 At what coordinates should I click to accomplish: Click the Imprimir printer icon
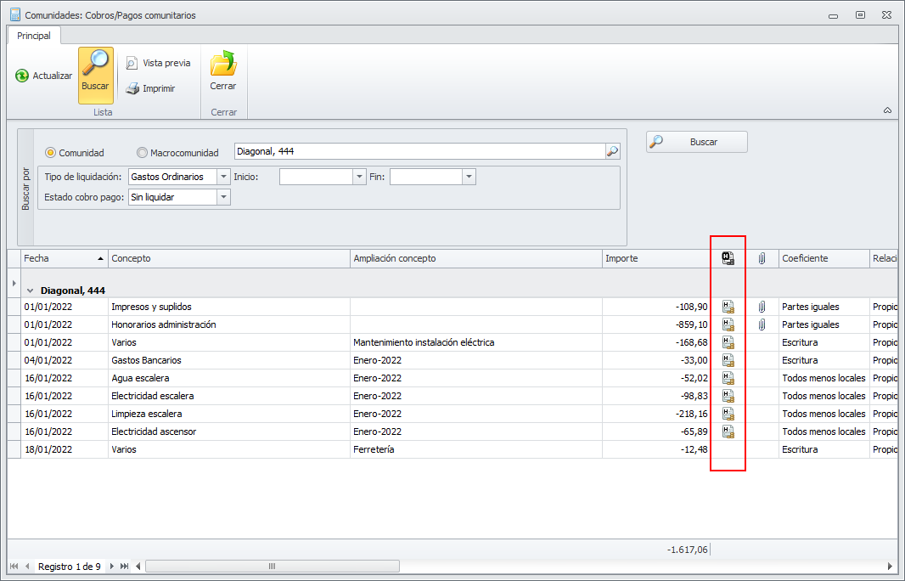pyautogui.click(x=132, y=88)
